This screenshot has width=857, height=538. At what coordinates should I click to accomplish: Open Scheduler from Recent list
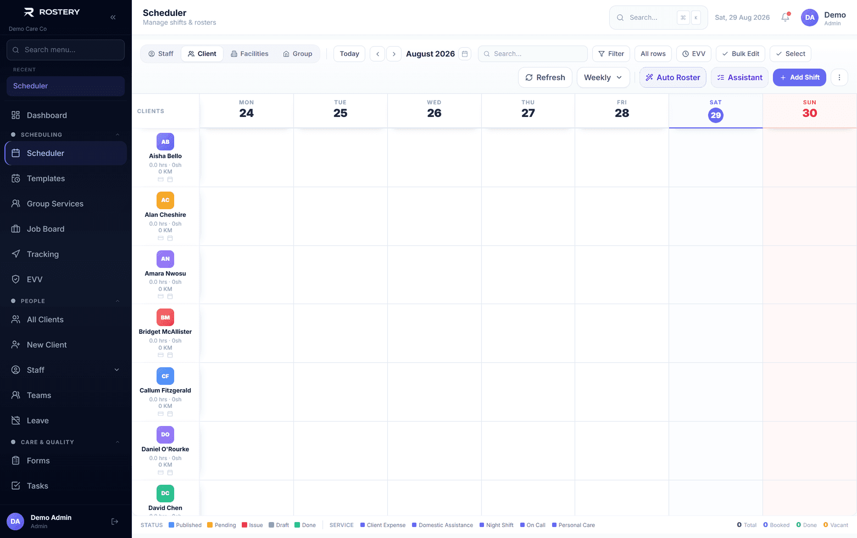click(65, 86)
